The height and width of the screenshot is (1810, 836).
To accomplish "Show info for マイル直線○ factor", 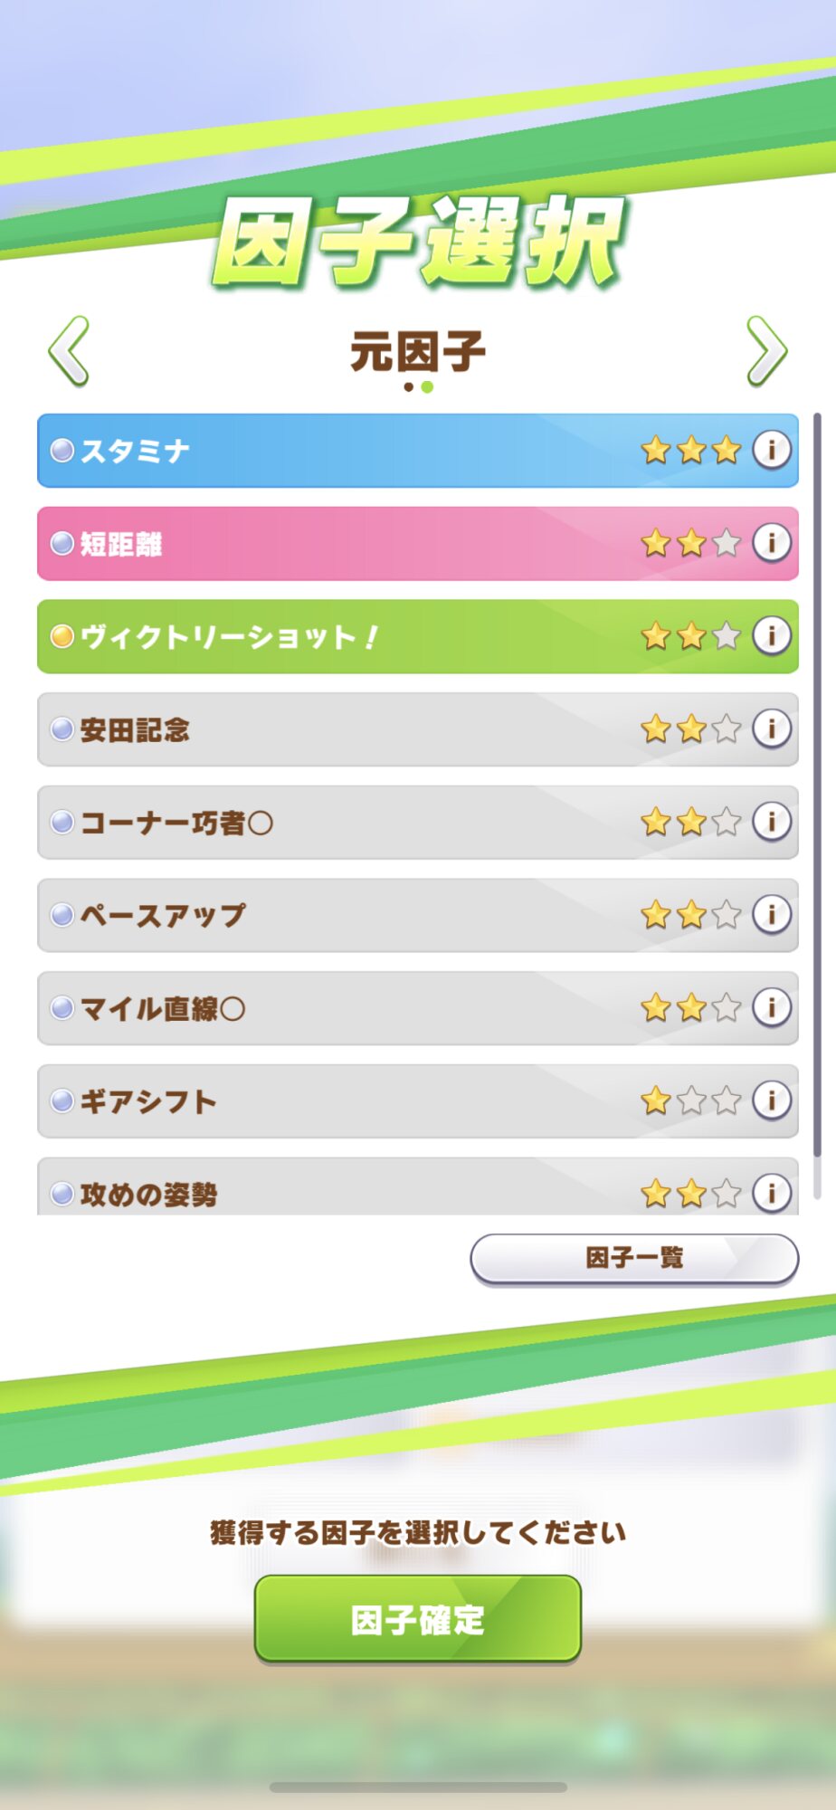I will click(772, 1007).
